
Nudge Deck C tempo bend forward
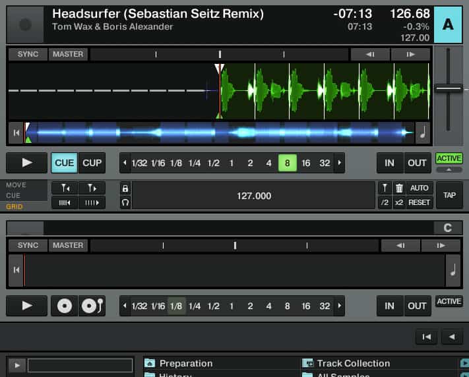coord(441,245)
